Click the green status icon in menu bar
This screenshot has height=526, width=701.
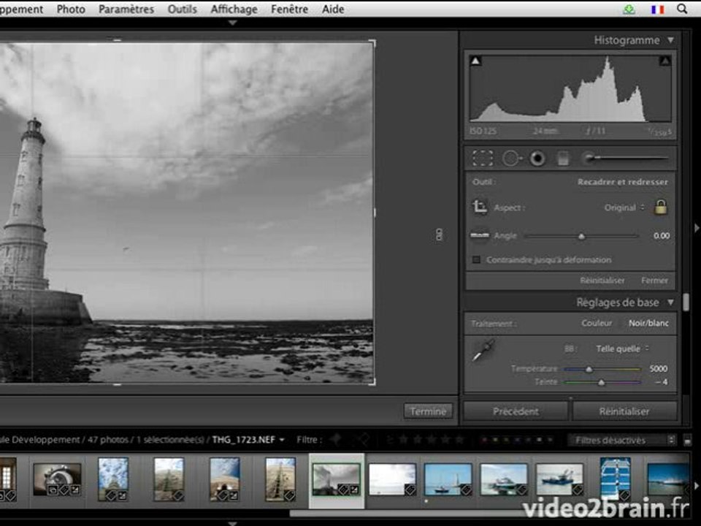629,9
